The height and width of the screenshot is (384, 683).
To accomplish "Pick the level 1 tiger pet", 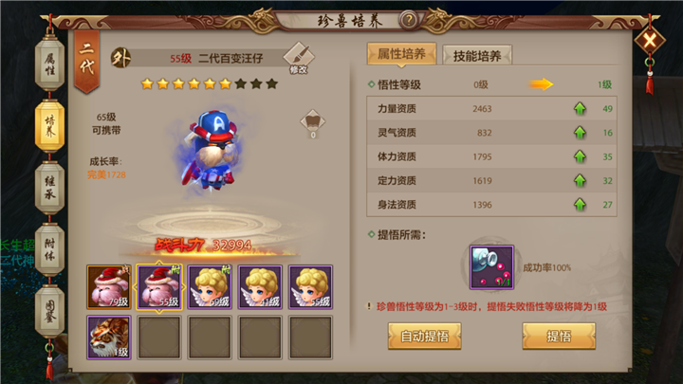I will pyautogui.click(x=109, y=338).
